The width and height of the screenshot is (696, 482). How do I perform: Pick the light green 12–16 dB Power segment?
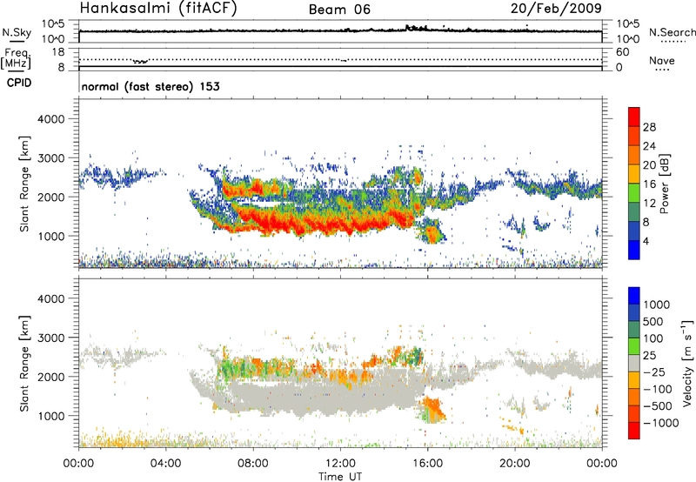click(634, 193)
